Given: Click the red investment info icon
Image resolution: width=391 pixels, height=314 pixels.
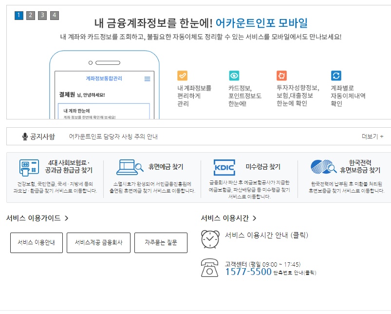Looking at the screenshot, I should 281,76.
